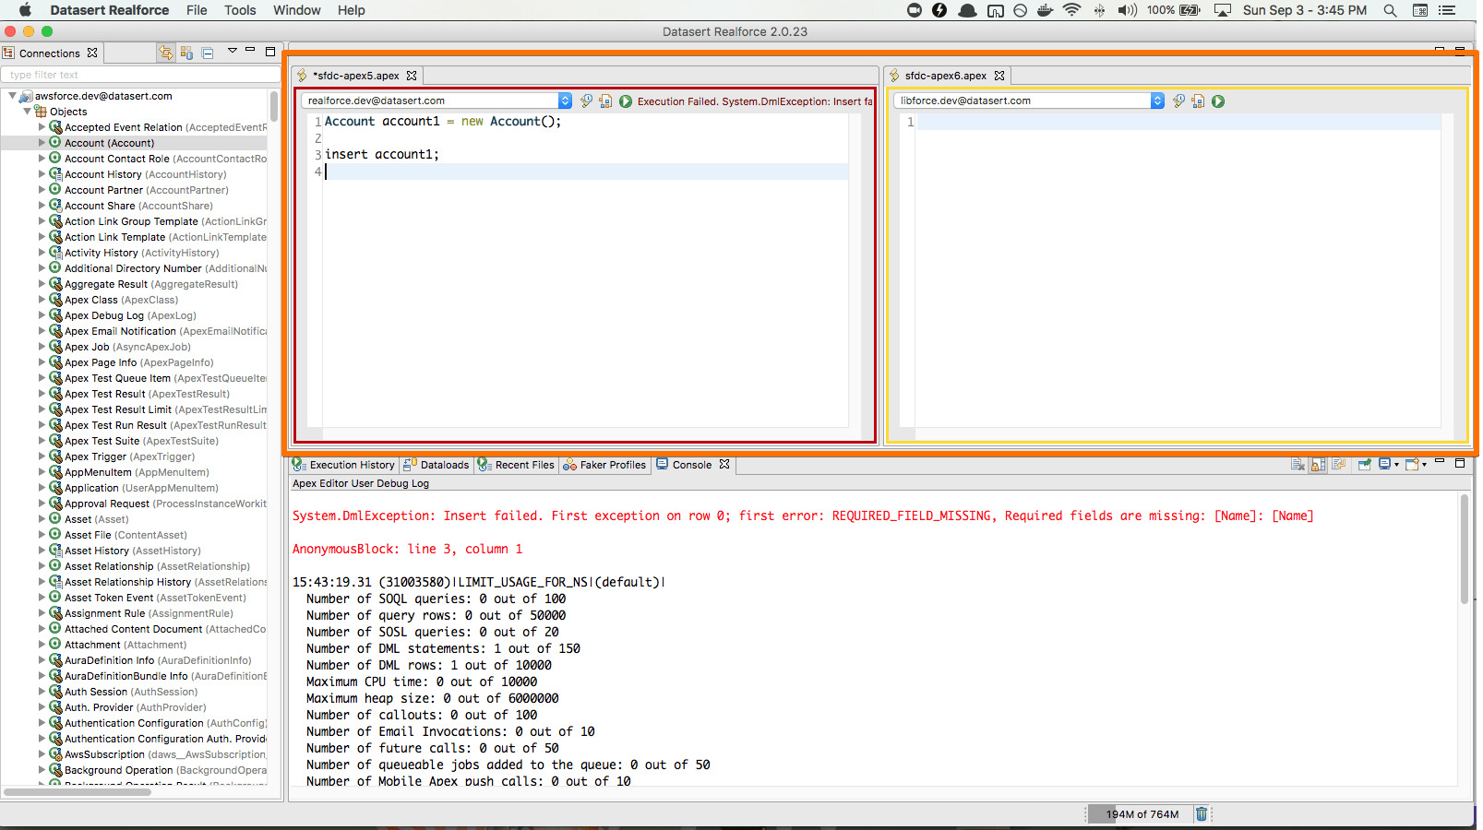
Task: Open the Tools menu
Action: pos(240,10)
